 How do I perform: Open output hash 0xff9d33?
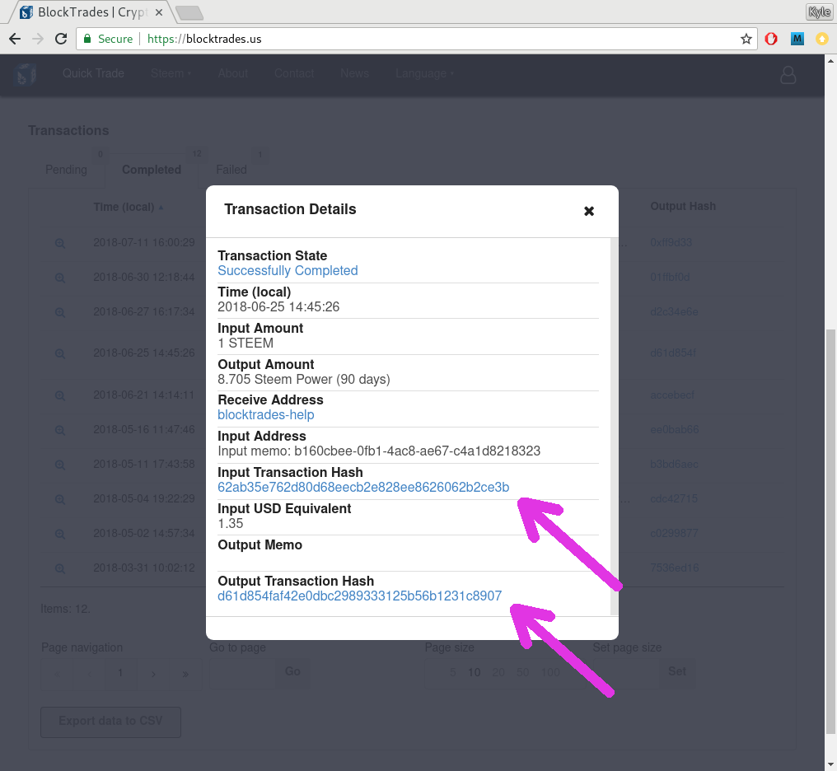(x=671, y=243)
